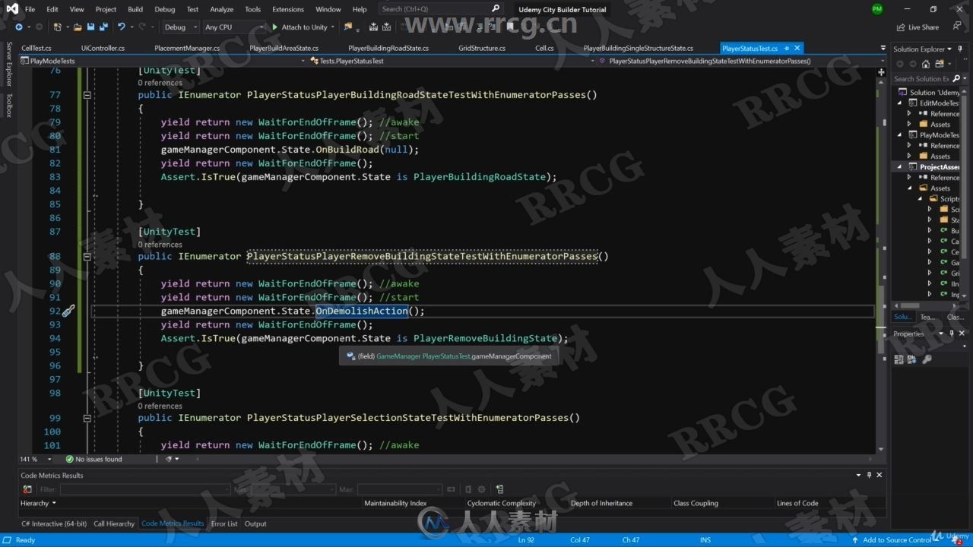Image resolution: width=973 pixels, height=547 pixels.
Task: Click the Properties panel Alphabetical sort icon
Action: pos(912,359)
